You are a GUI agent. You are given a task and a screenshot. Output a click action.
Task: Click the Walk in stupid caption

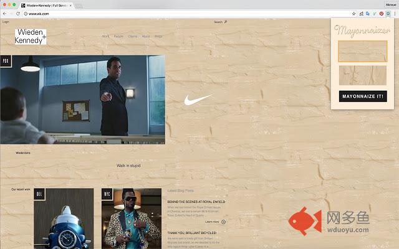tap(128, 166)
